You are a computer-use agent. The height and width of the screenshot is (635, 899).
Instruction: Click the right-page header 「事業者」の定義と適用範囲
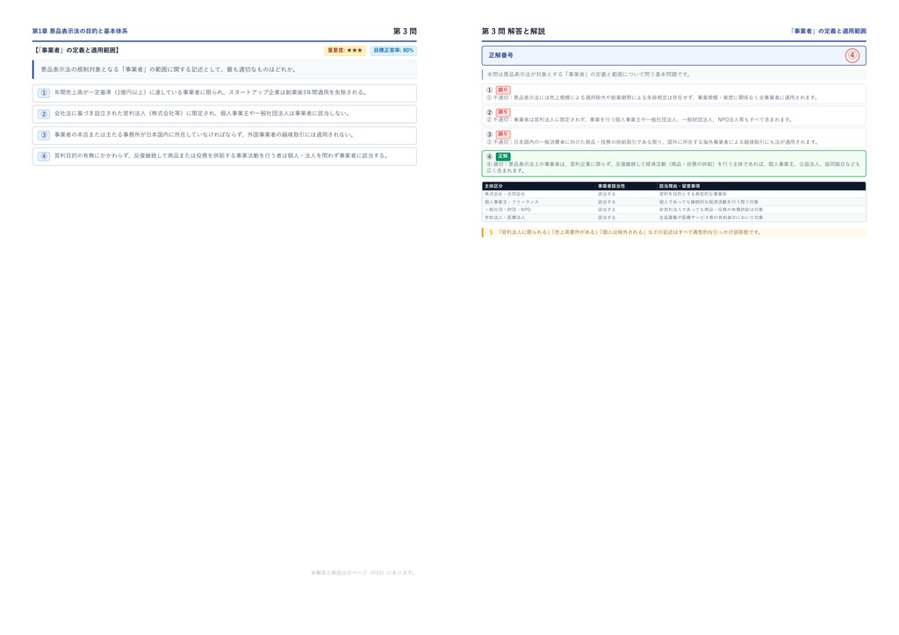click(828, 32)
